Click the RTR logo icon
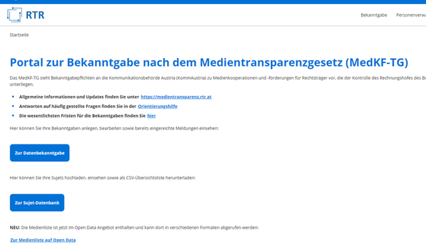Viewport: 426px width, 247px height. tap(15, 15)
